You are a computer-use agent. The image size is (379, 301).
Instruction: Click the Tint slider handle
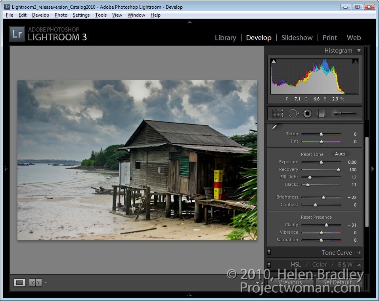point(321,142)
